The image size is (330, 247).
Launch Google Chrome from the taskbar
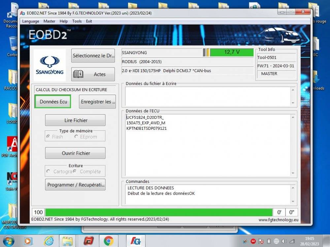click(x=109, y=241)
